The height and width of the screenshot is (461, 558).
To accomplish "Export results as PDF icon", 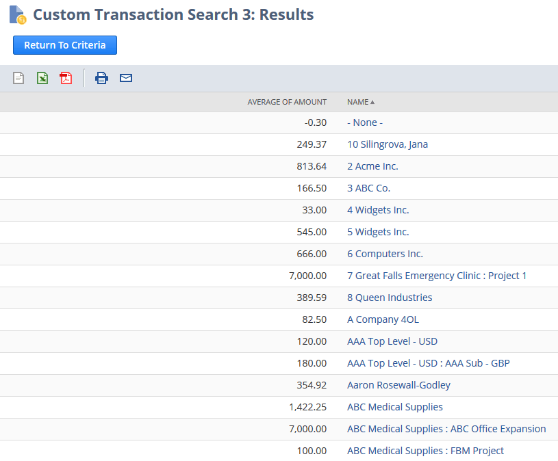I will click(66, 78).
